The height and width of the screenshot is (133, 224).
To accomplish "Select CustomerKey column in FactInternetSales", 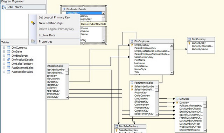I will 141,105.
